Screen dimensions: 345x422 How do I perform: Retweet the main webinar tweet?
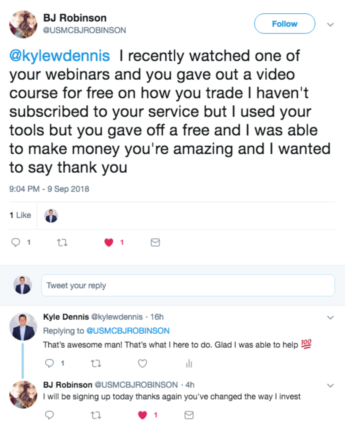click(x=62, y=242)
